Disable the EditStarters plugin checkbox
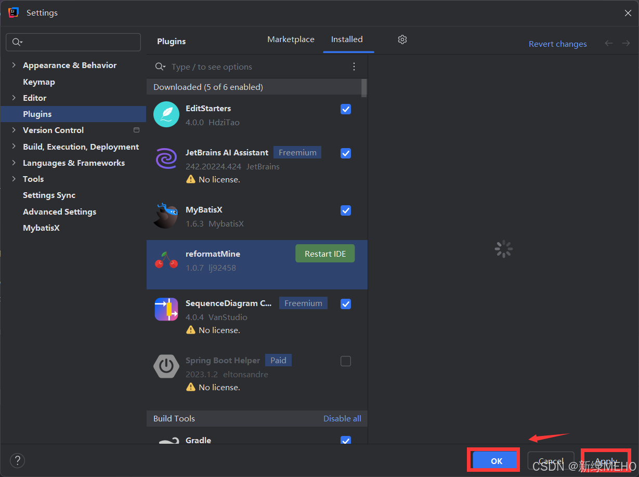Viewport: 639px width, 477px height. (x=346, y=109)
